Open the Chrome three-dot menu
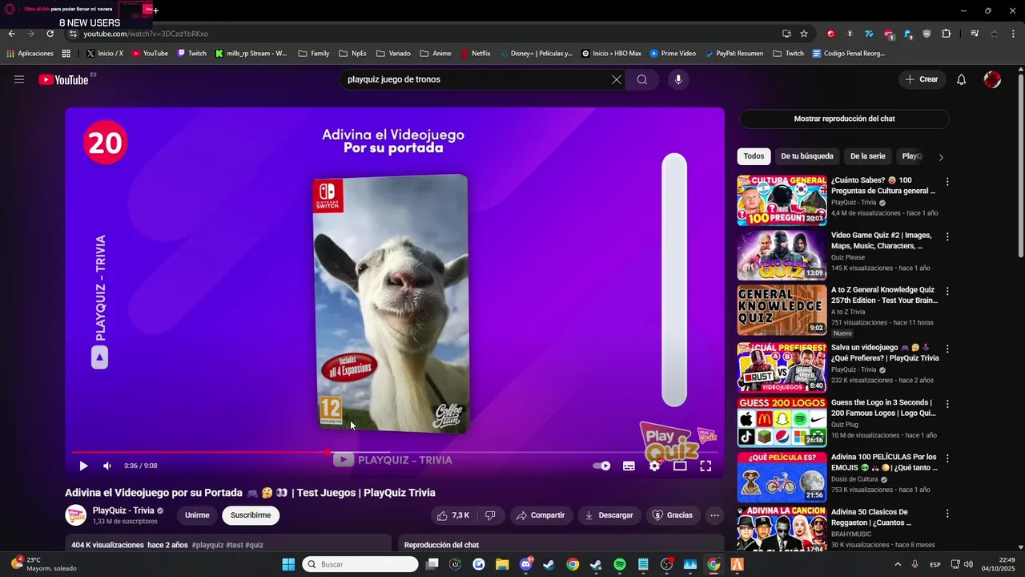Screen dimensions: 1025x577 (1013, 34)
